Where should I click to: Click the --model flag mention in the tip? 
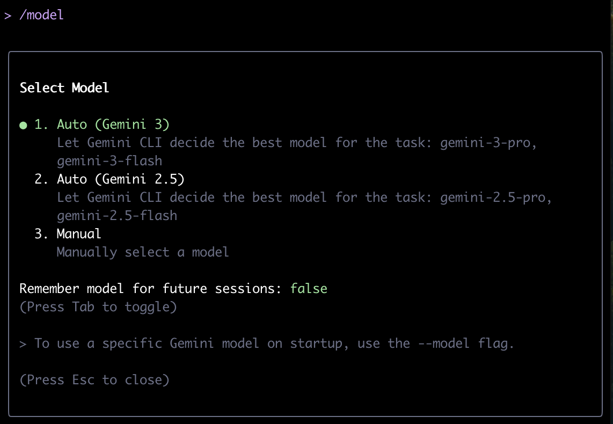click(444, 343)
